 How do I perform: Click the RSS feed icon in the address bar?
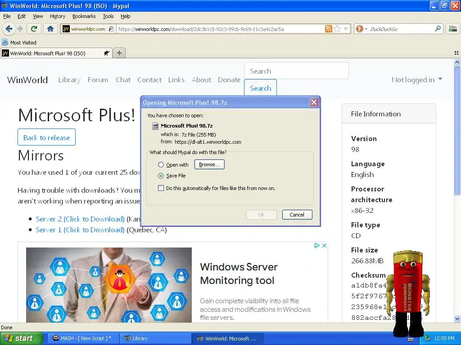pyautogui.click(x=328, y=29)
